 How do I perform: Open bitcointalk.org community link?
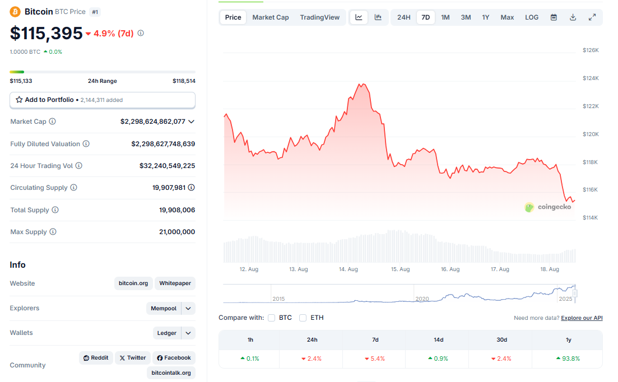[171, 372]
